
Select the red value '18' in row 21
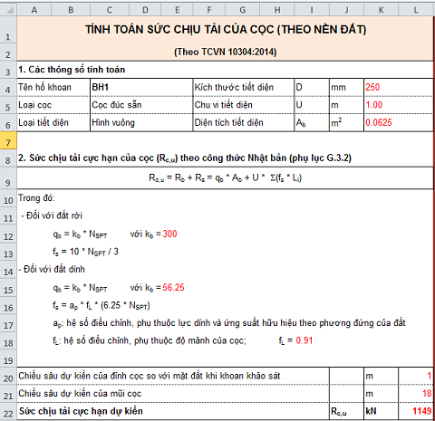tap(416, 394)
